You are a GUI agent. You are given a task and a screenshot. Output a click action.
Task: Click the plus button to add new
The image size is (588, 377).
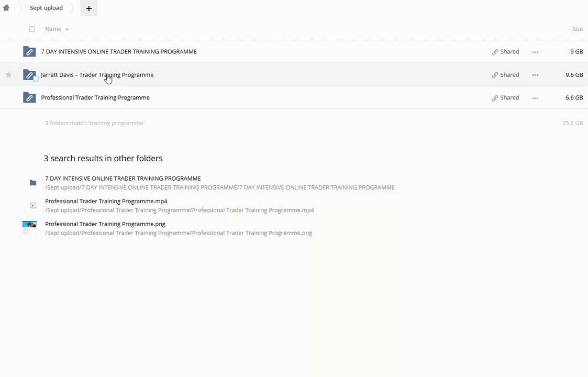coord(88,8)
